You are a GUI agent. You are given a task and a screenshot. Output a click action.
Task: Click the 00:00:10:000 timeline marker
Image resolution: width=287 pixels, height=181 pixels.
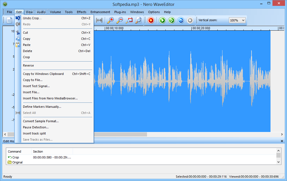pyautogui.click(x=115, y=28)
